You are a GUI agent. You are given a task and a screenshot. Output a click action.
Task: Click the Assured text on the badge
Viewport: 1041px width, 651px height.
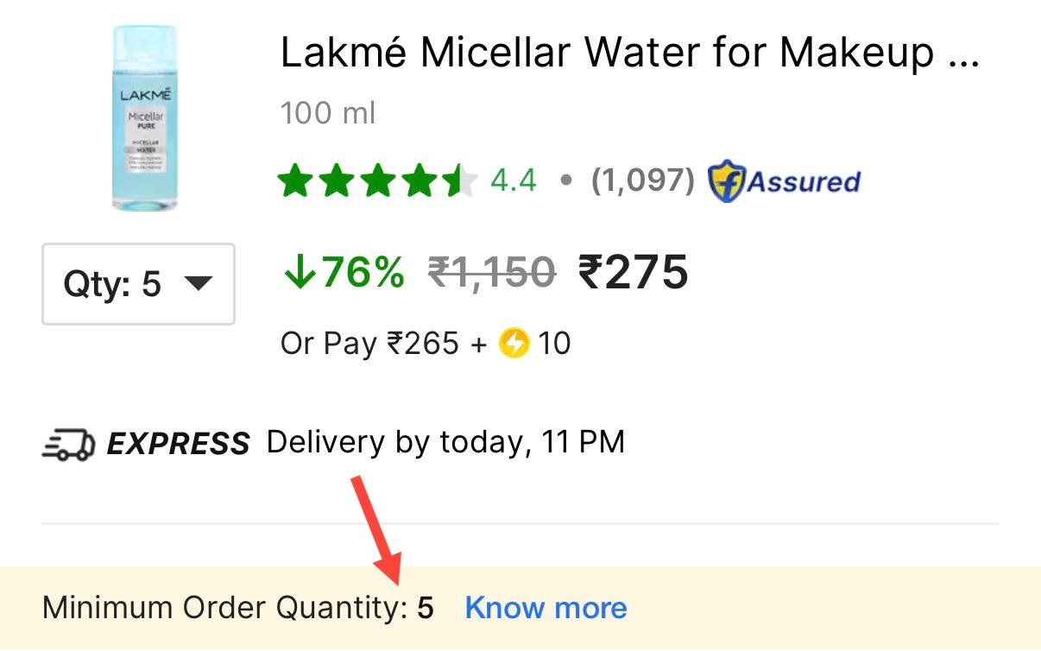click(804, 181)
